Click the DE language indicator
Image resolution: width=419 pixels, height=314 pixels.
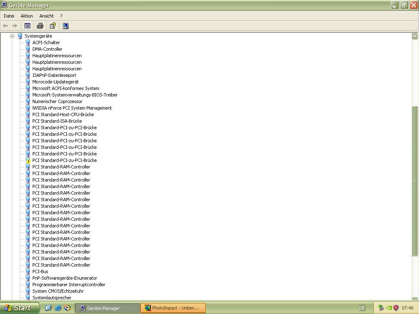tap(362, 308)
